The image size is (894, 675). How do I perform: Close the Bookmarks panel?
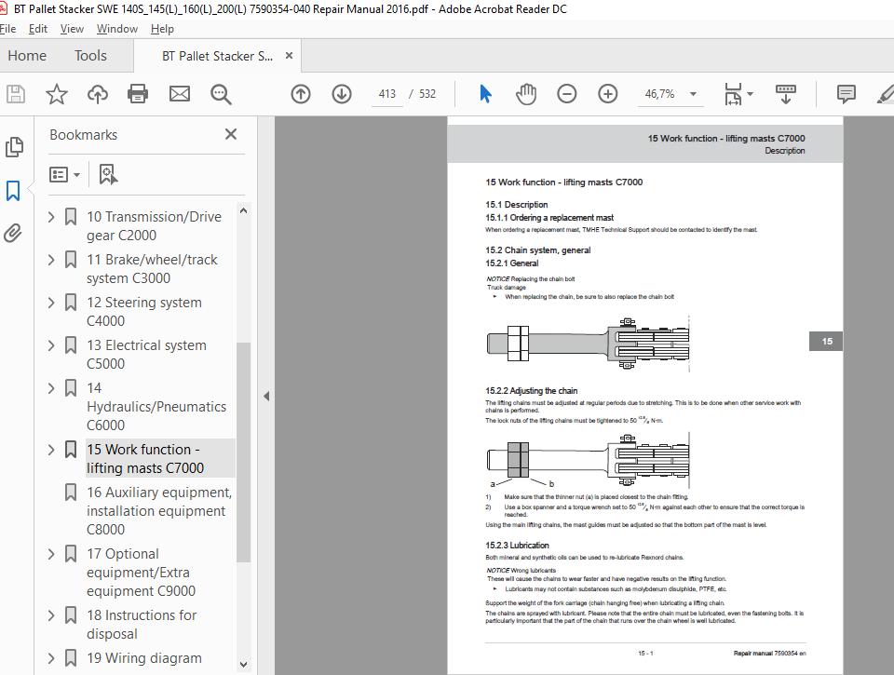coord(231,135)
